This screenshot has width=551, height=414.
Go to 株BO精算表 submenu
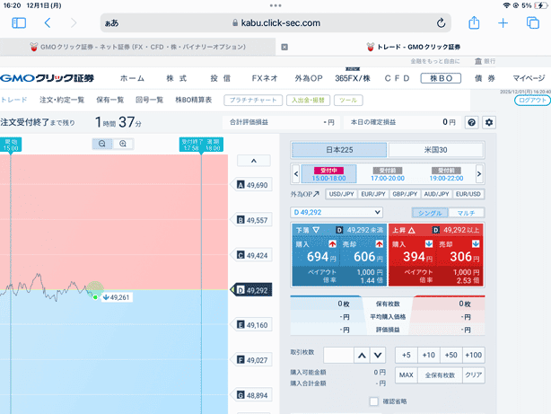pos(194,100)
